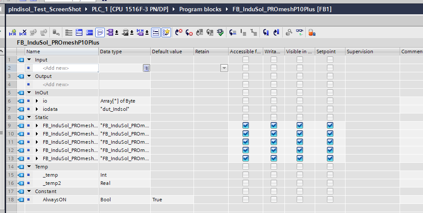Click pIndisol_Test_ScreenShot breadcrumb item
Image resolution: width=423 pixels, height=213 pixels.
pyautogui.click(x=45, y=9)
